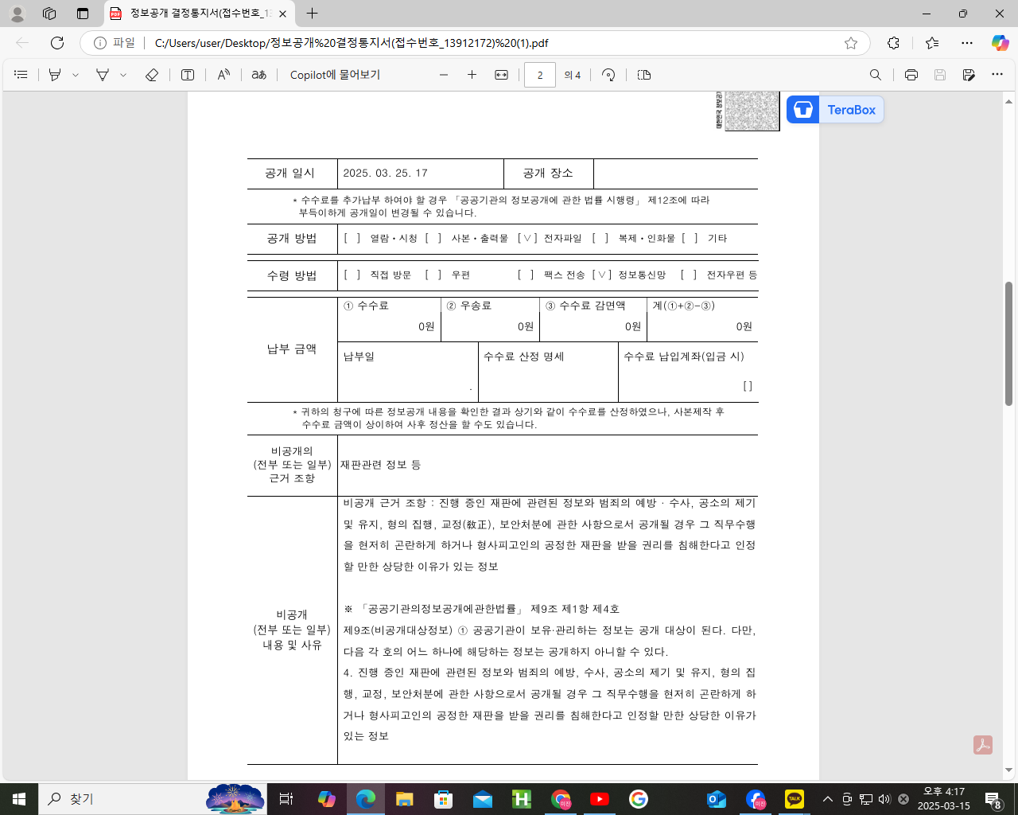
Task: Open the document table of contents
Action: (20, 74)
